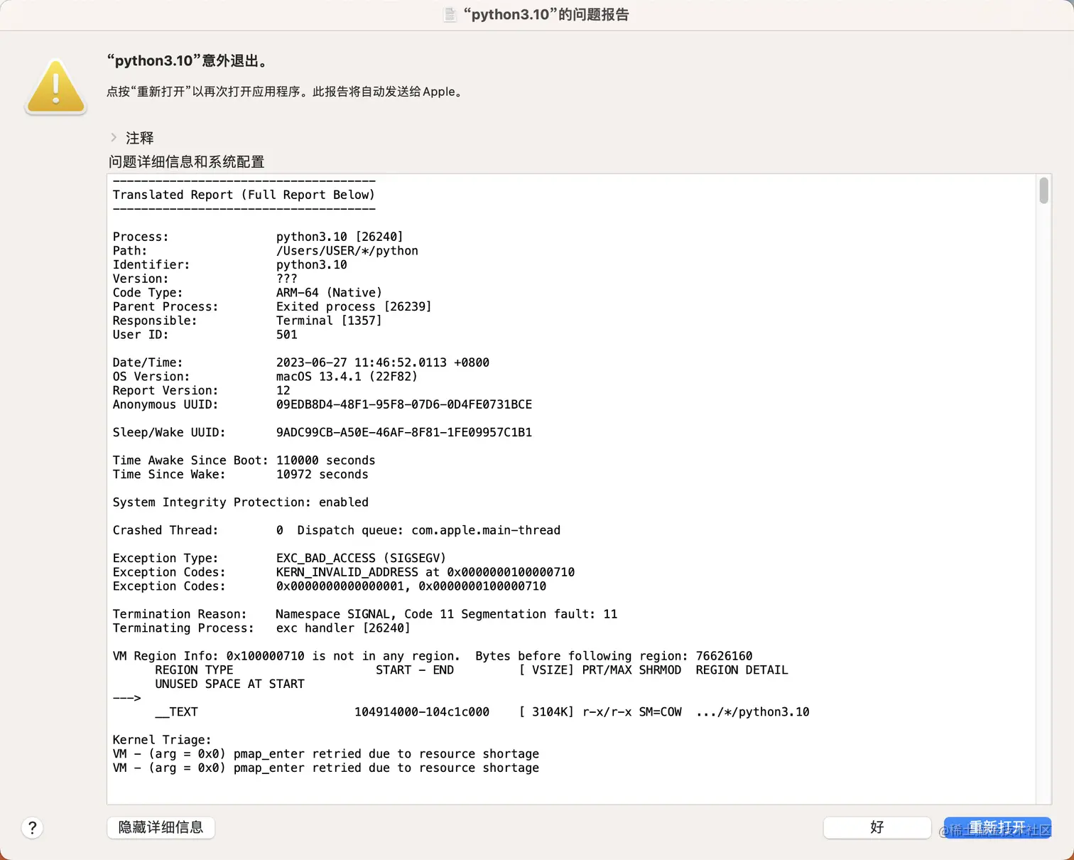This screenshot has width=1074, height=860.
Task: Click the "python3.10"的问题报告 window title
Action: [546, 15]
